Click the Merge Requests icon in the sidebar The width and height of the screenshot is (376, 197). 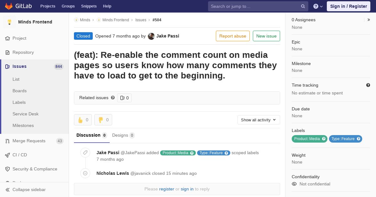pos(8,141)
